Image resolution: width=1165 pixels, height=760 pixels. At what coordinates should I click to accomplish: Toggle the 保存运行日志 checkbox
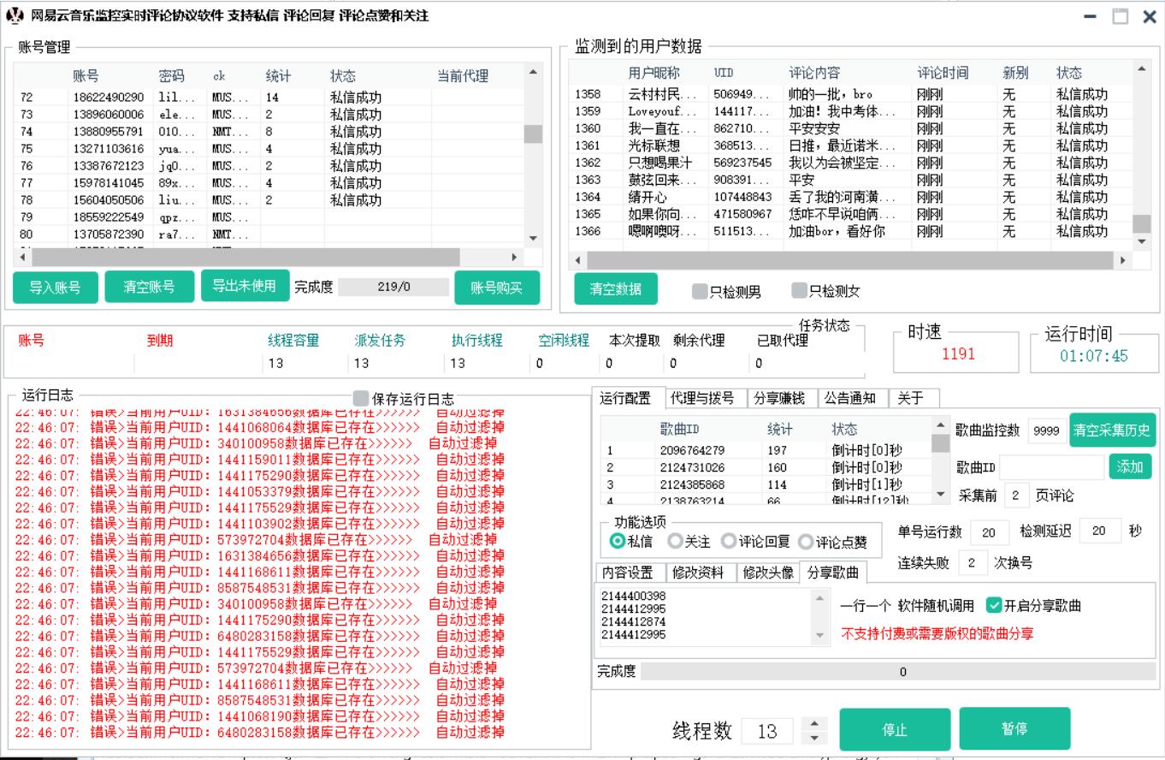[x=362, y=399]
